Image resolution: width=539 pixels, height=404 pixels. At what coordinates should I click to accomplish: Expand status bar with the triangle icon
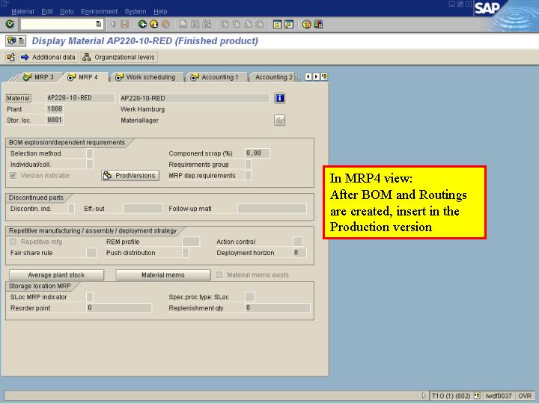(424, 396)
